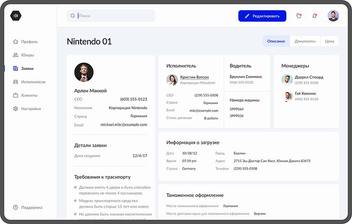Switch to the Документы tab
Image resolution: width=352 pixels, height=224 pixels.
(305, 41)
